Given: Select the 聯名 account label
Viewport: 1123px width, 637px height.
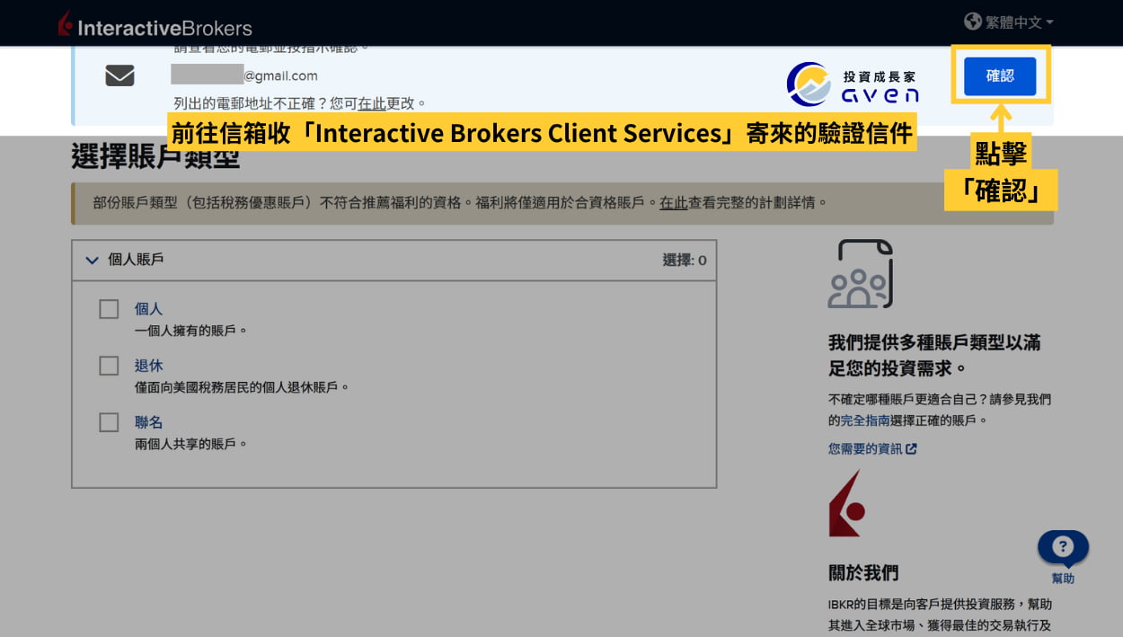Looking at the screenshot, I should tap(148, 422).
